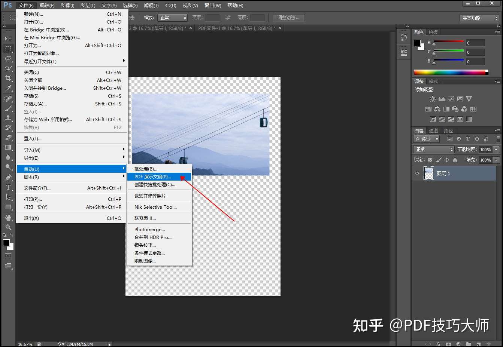The width and height of the screenshot is (503, 347).
Task: Open the layer blend mode 正常 dropdown
Action: [x=434, y=149]
